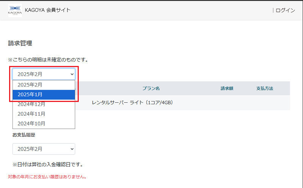Collapse the billing month dropdown showing 2025年2月
303x188 pixels.
point(44,74)
